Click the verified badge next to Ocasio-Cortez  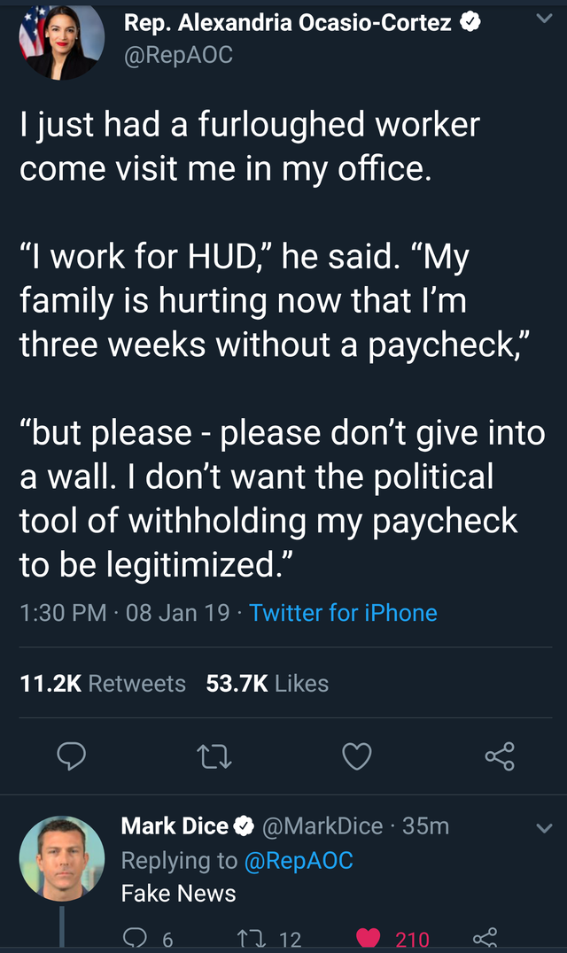click(x=470, y=24)
